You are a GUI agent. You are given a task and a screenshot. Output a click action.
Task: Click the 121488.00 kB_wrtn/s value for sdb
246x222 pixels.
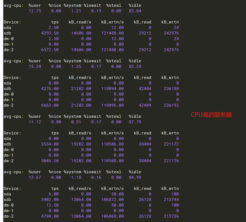(x=113, y=33)
